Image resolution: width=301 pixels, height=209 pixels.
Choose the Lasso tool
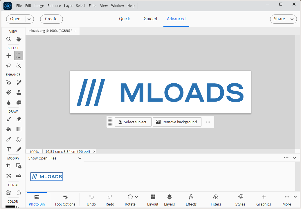pyautogui.click(x=9, y=66)
